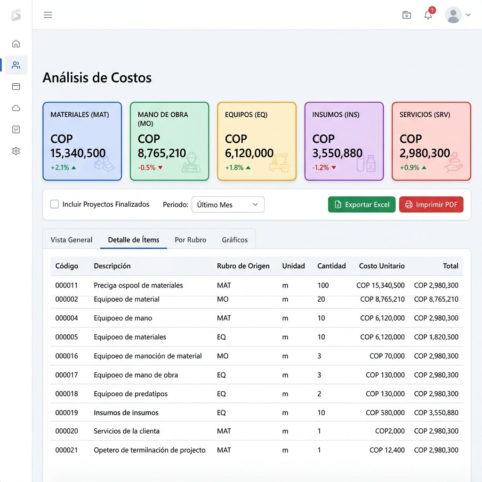Click 'Equipoeo de materiales' description

pos(130,337)
